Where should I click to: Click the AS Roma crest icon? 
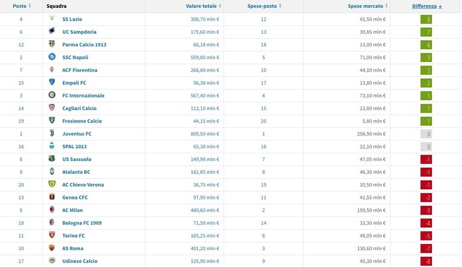click(52, 248)
